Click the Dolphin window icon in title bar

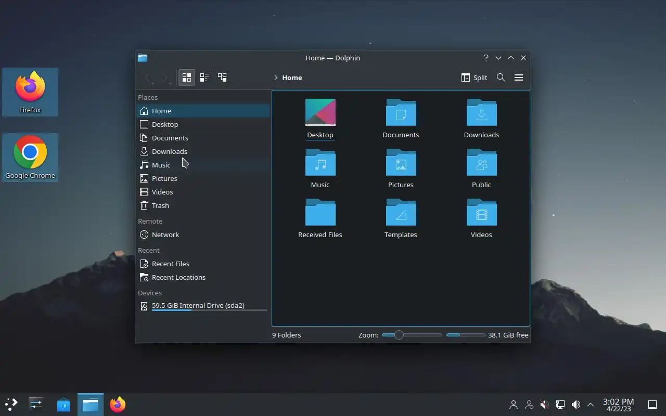tap(143, 58)
